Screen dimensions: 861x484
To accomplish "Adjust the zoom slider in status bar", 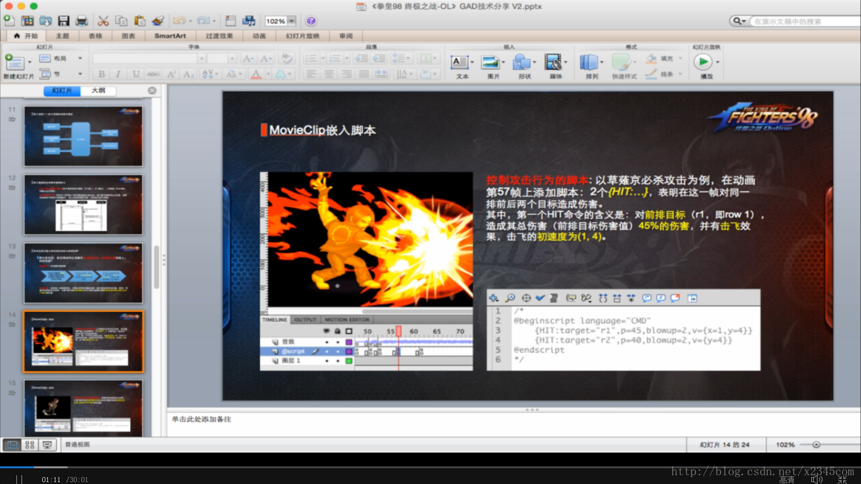I will click(x=816, y=444).
